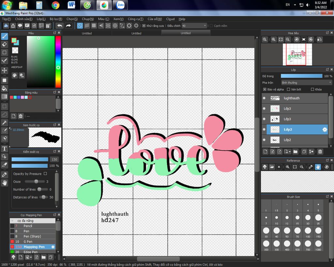Zoom in using the Hoa tiêu navigator
Screen dimensions: 334x267
pyautogui.click(x=274, y=39)
